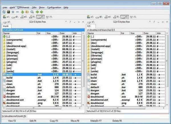
Task: Sort right panel by Date column
Action: (x=150, y=33)
